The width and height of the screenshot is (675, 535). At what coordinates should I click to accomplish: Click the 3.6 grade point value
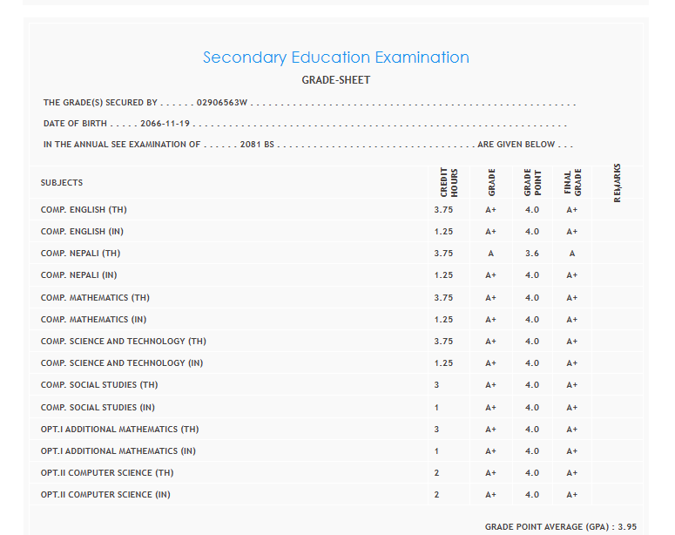point(532,254)
